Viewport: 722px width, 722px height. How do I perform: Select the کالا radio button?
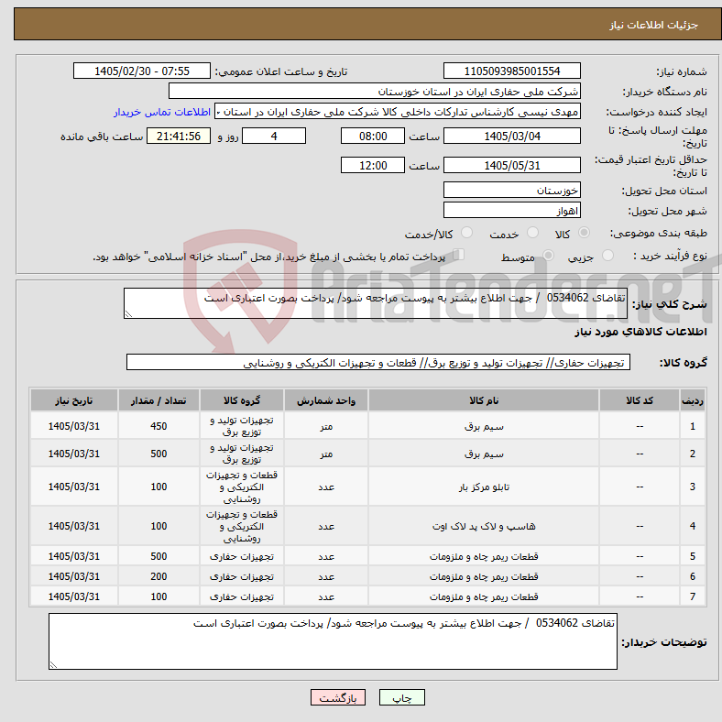click(x=584, y=233)
